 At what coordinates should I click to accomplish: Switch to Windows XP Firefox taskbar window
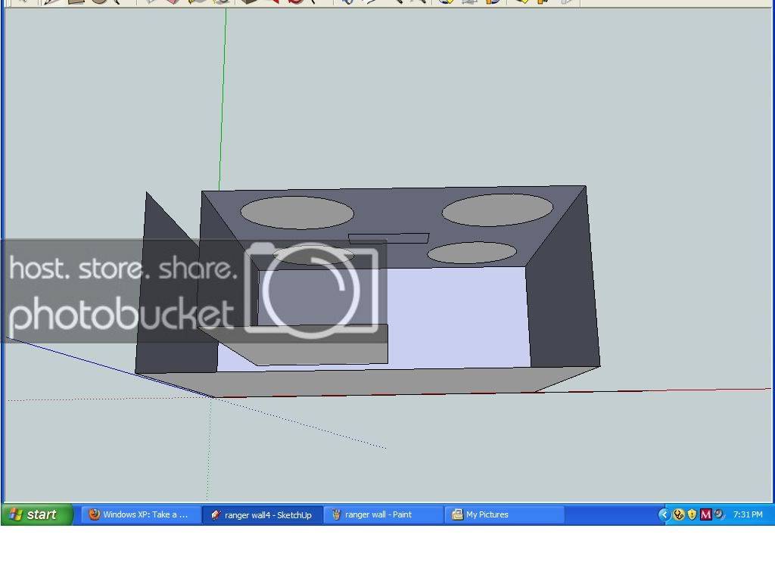pos(142,514)
